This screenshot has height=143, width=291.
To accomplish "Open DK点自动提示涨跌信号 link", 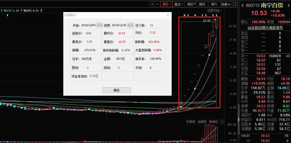I will pyautogui.click(x=265, y=28).
